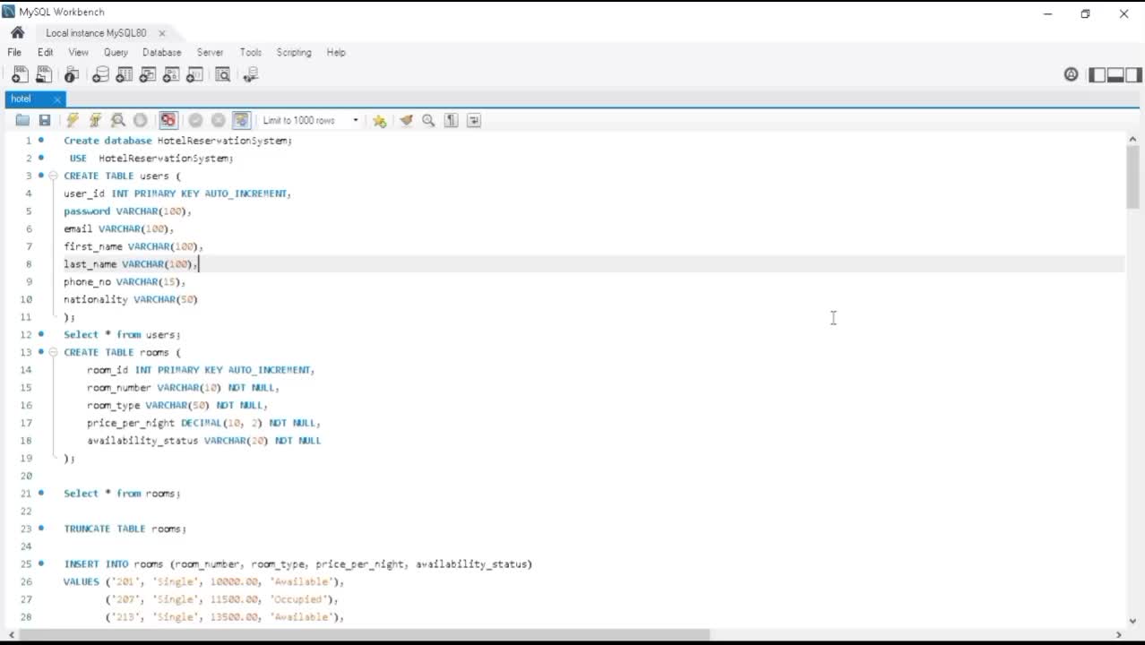Click the vertical scrollbar down arrow
The height and width of the screenshot is (645, 1145).
(x=1132, y=620)
